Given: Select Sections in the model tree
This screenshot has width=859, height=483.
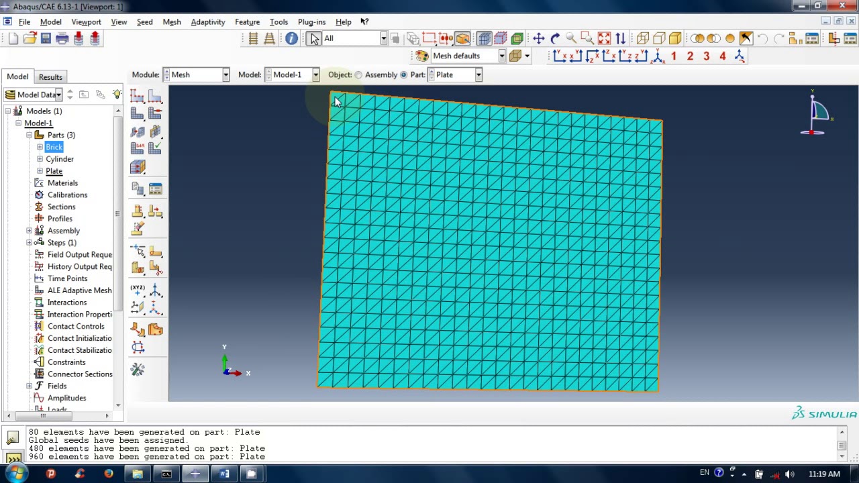Looking at the screenshot, I should pyautogui.click(x=61, y=207).
